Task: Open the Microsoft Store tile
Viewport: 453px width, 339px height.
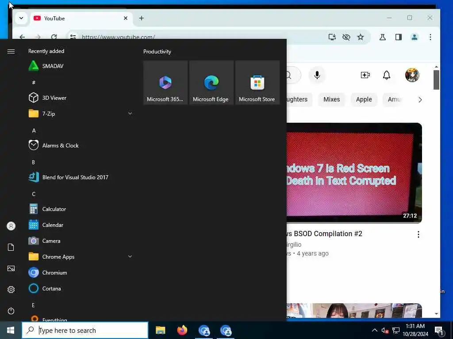Action: (257, 83)
